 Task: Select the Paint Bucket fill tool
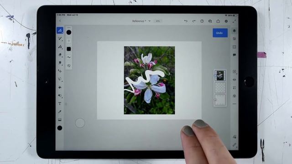(60, 87)
